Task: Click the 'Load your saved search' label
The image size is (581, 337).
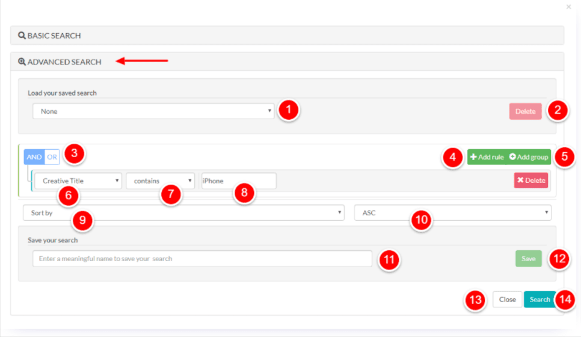Action: point(63,93)
